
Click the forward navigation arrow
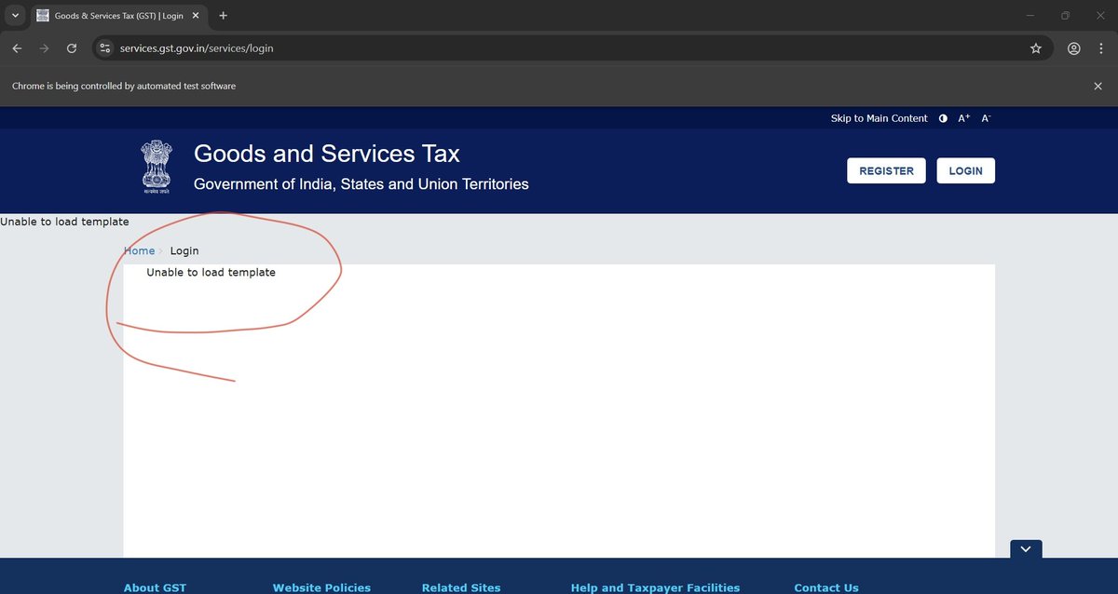pyautogui.click(x=44, y=47)
